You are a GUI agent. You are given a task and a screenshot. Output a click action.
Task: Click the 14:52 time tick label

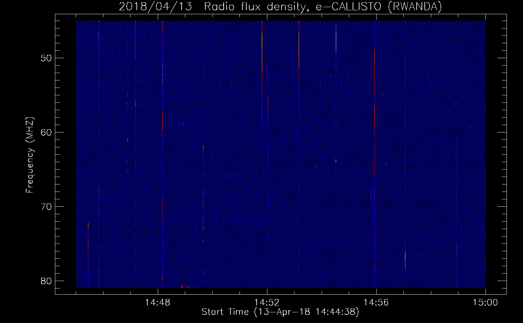point(267,303)
